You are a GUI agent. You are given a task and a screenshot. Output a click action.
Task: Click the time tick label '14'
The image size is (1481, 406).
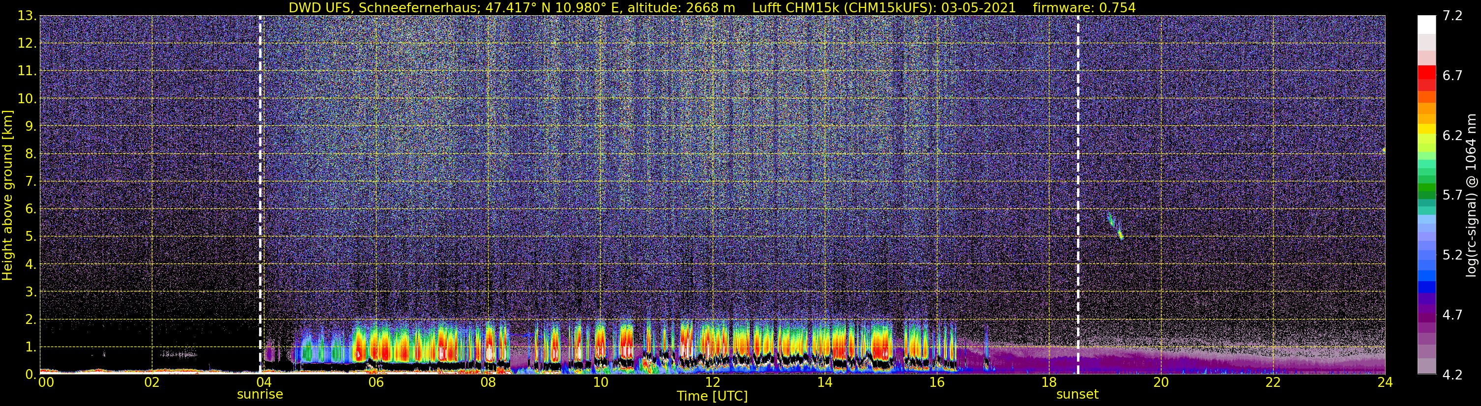pos(824,382)
